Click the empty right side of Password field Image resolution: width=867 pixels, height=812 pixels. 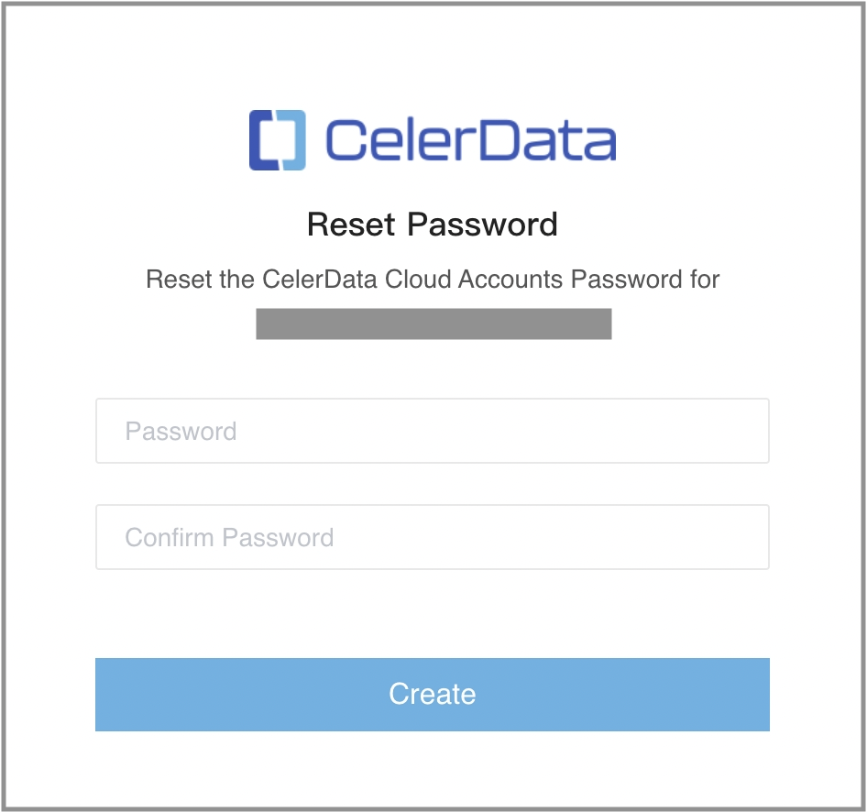[642, 431]
